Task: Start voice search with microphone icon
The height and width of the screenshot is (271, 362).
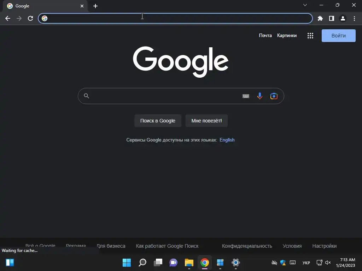Action: pos(260,96)
